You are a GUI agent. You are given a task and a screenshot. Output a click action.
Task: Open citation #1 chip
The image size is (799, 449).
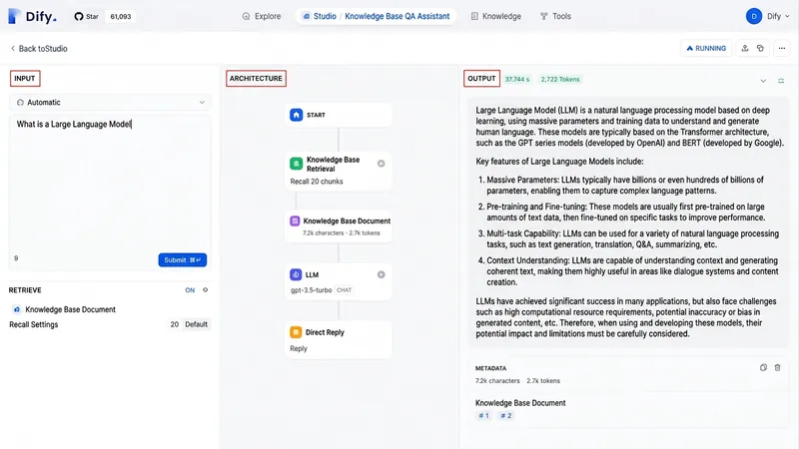(x=483, y=415)
